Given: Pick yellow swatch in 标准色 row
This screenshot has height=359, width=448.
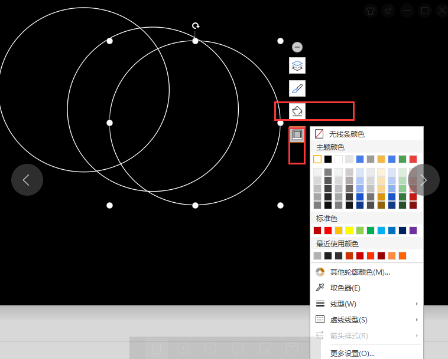Looking at the screenshot, I should (349, 230).
